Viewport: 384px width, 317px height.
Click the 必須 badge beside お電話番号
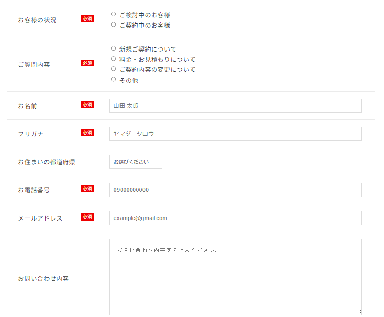coord(87,189)
